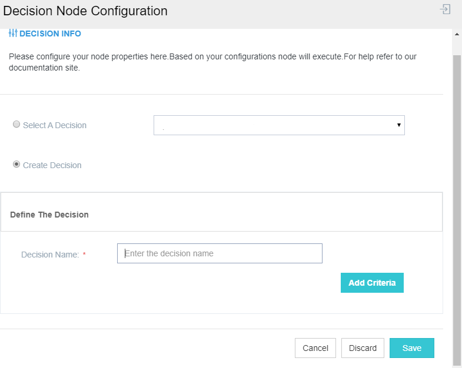Viewport: 462px width, 368px height.
Task: Click the scrollbar up arrow
Action: 457,34
